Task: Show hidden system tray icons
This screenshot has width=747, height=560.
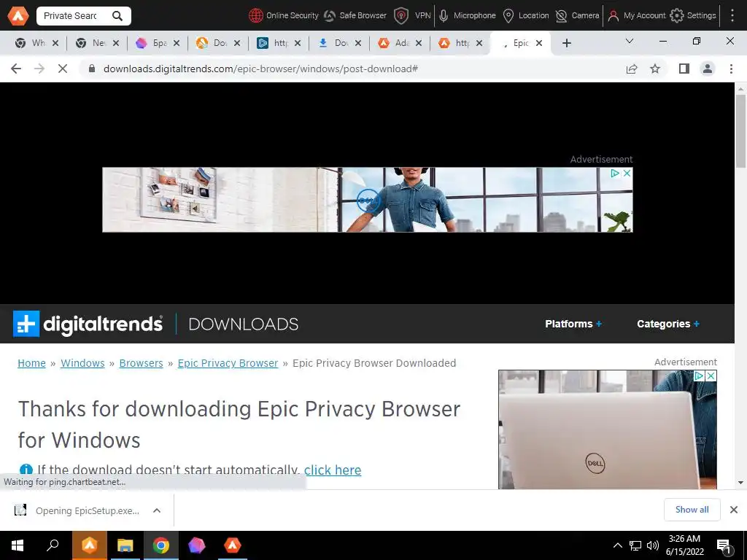Action: (x=617, y=545)
